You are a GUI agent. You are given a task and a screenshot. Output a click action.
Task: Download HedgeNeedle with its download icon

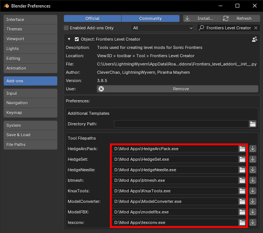click(x=252, y=170)
